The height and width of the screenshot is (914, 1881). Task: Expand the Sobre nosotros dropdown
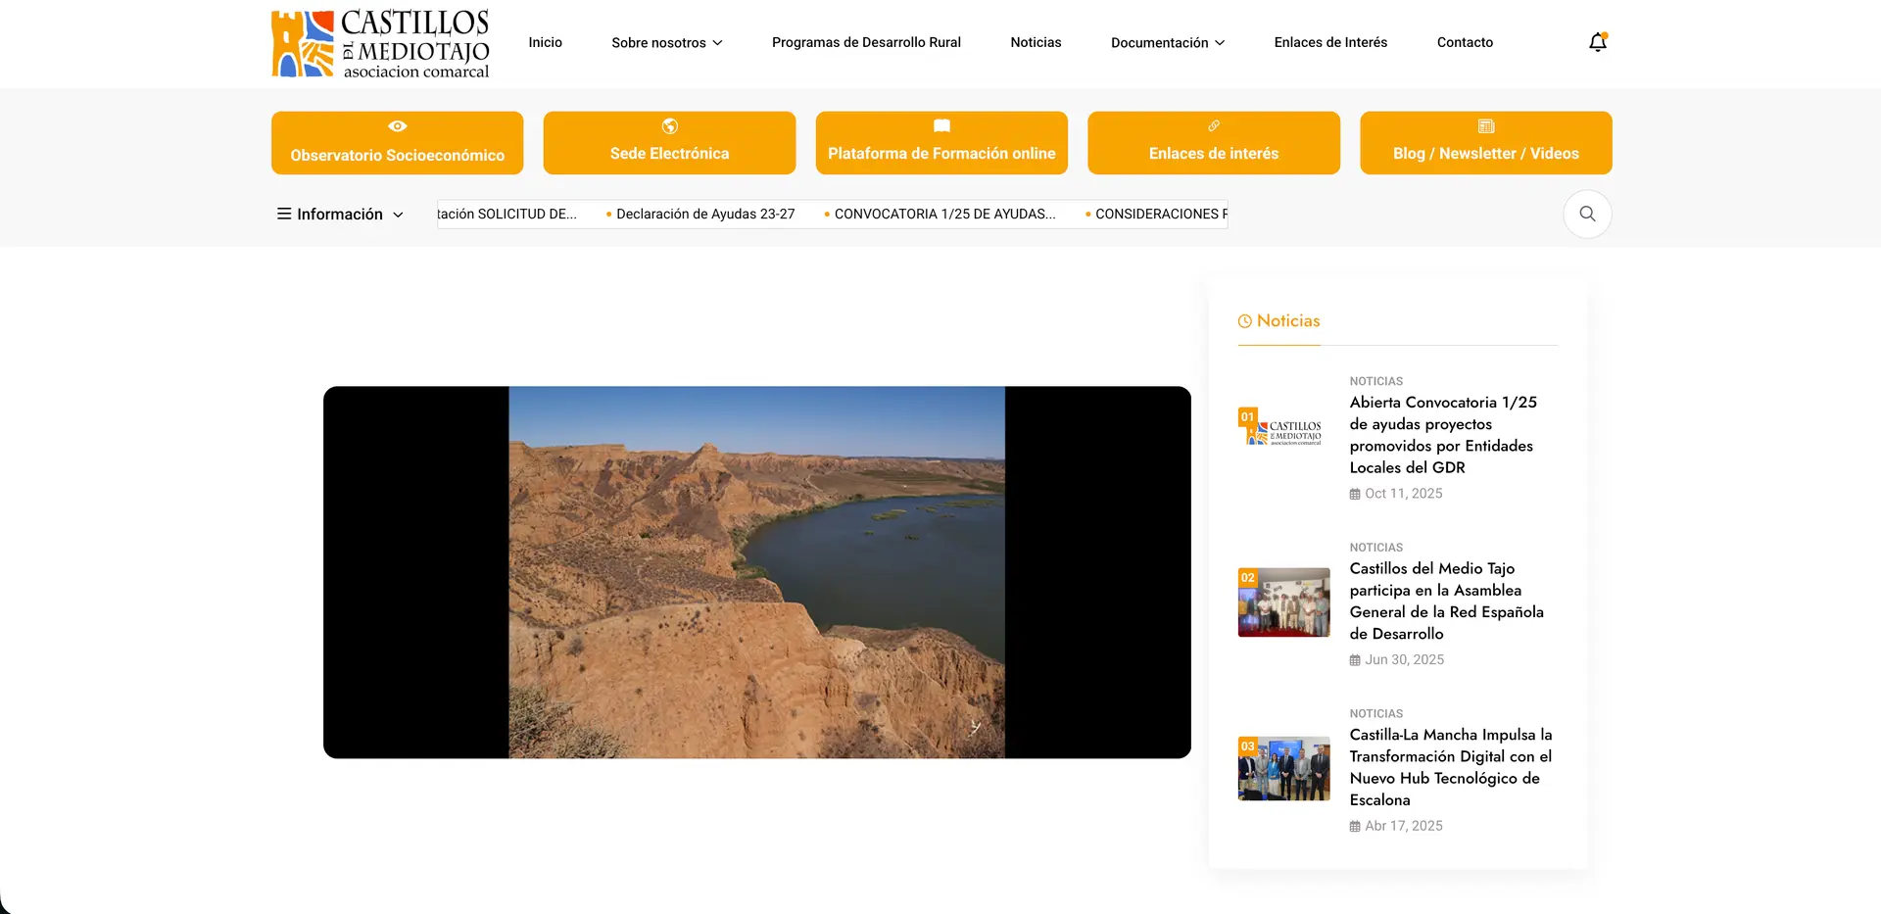(666, 43)
